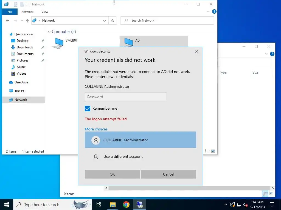
Task: Open the taskbar clock and date
Action: [257, 205]
